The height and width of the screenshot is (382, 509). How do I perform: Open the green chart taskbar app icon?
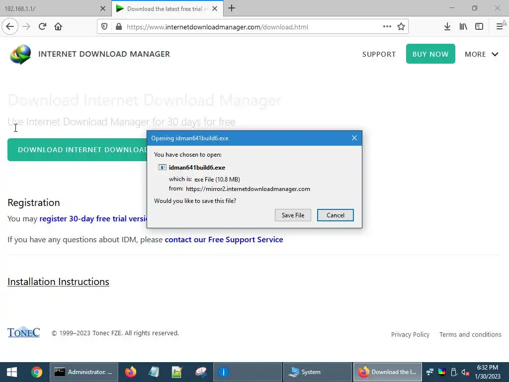click(x=177, y=372)
